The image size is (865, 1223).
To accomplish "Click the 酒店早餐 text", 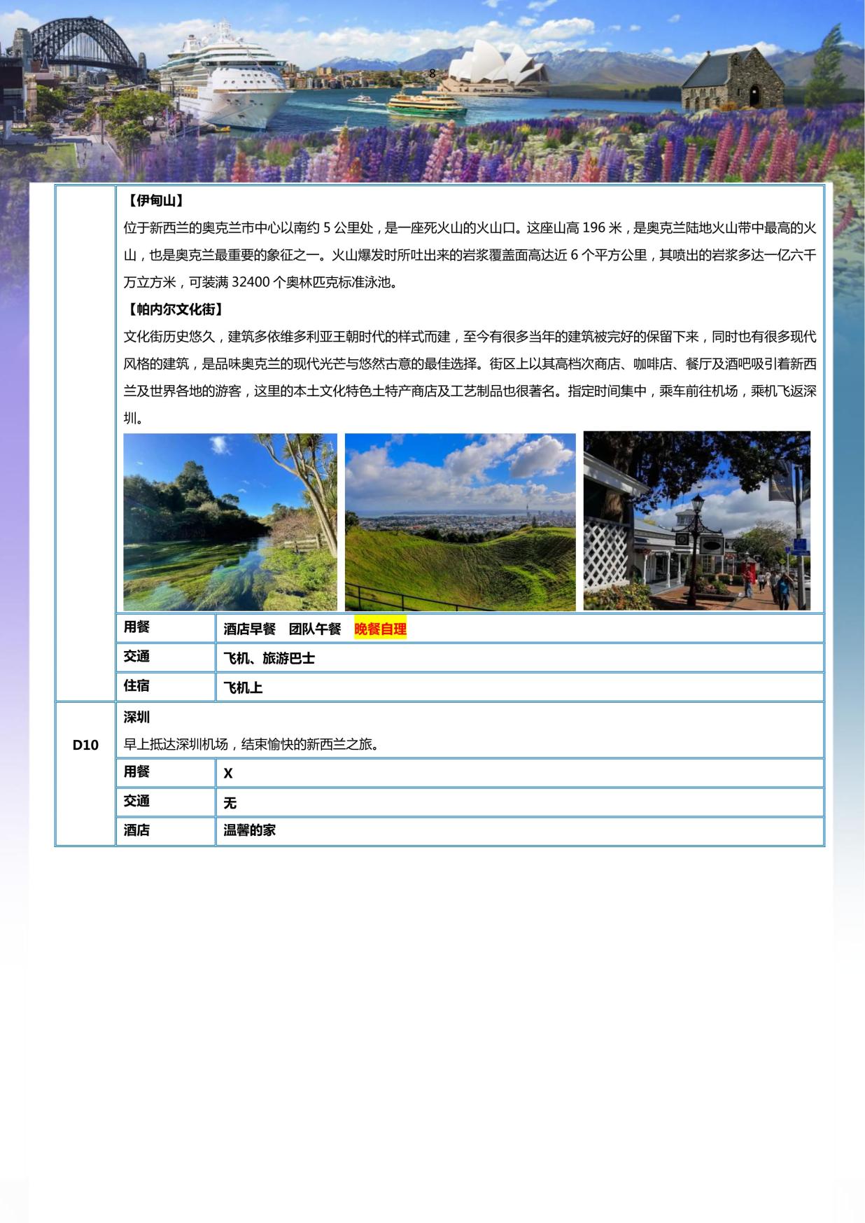I will [249, 629].
